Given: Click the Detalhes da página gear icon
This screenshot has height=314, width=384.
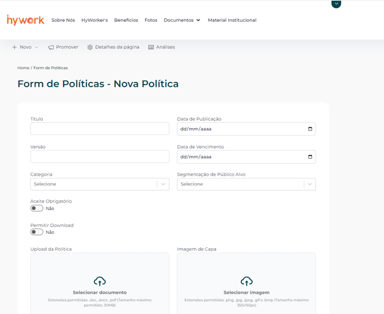Looking at the screenshot, I should point(90,47).
